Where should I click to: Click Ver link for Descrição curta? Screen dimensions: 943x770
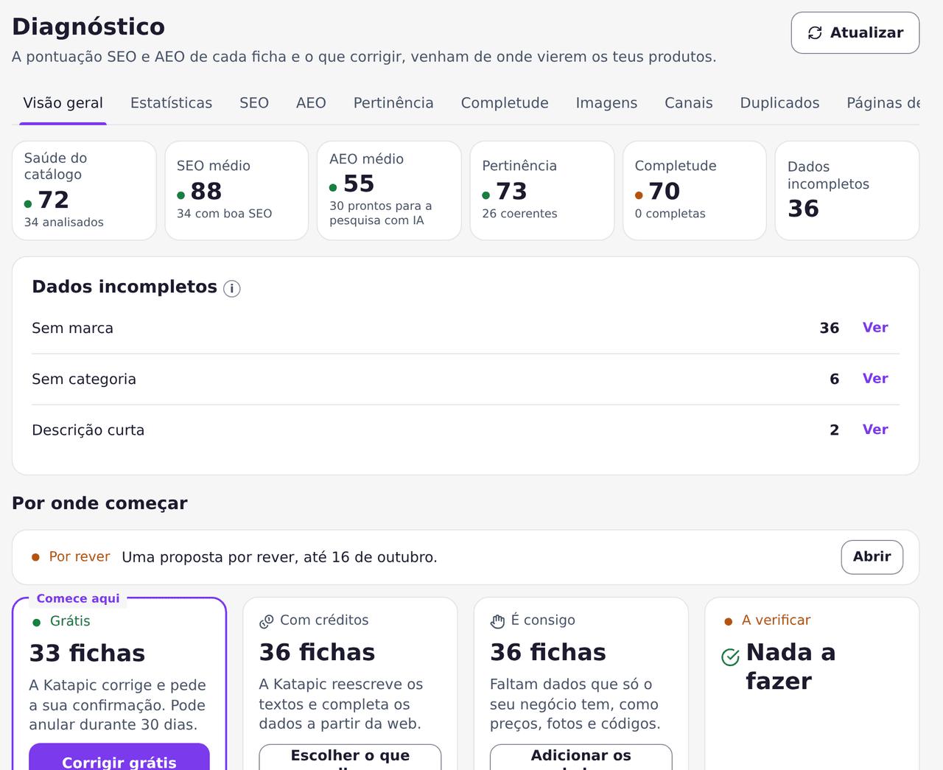(x=875, y=430)
